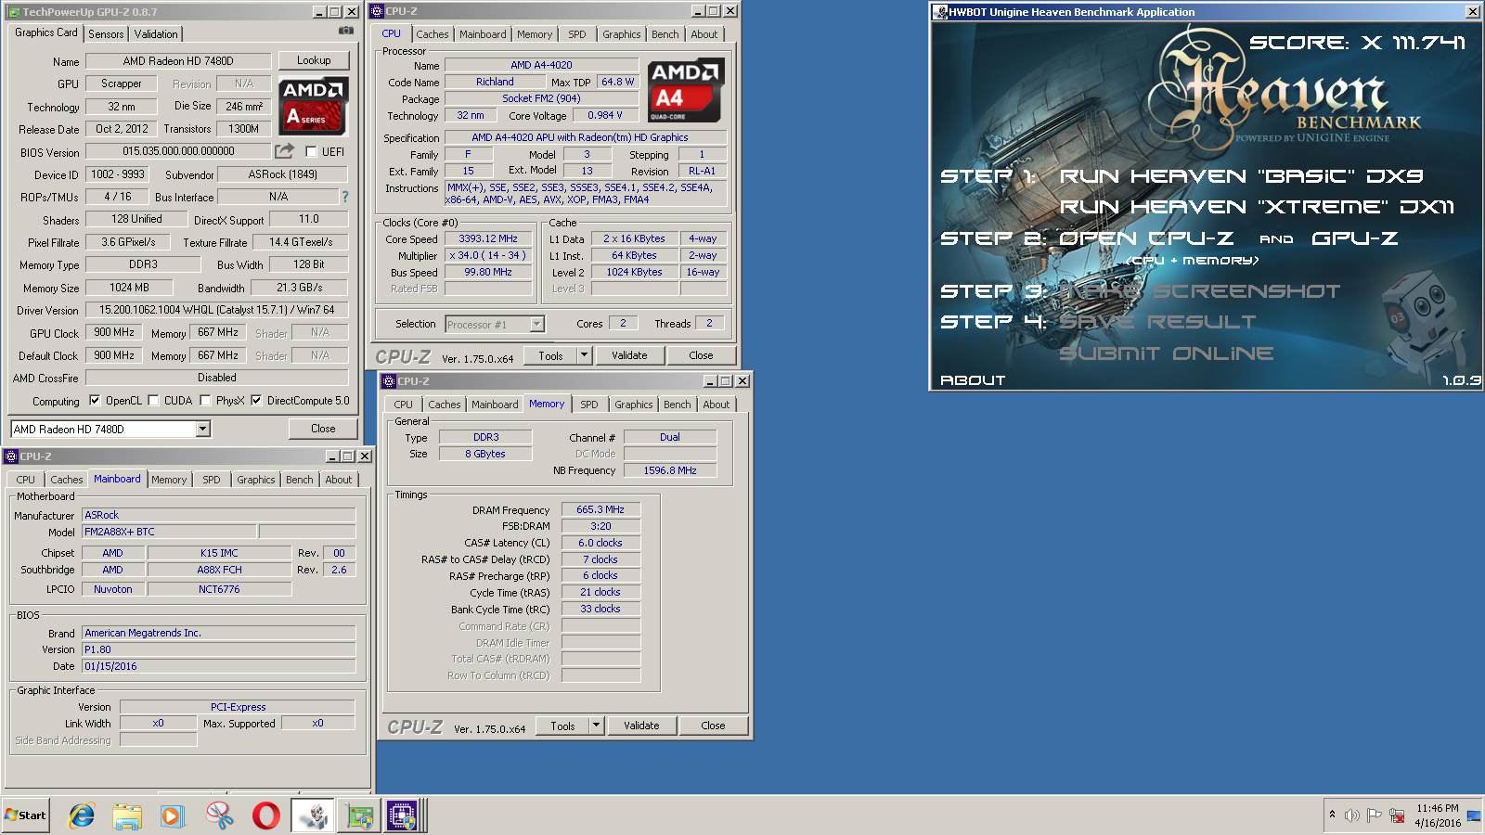Click ABOUT in the Heaven benchmark app
The height and width of the screenshot is (835, 1485).
(973, 380)
